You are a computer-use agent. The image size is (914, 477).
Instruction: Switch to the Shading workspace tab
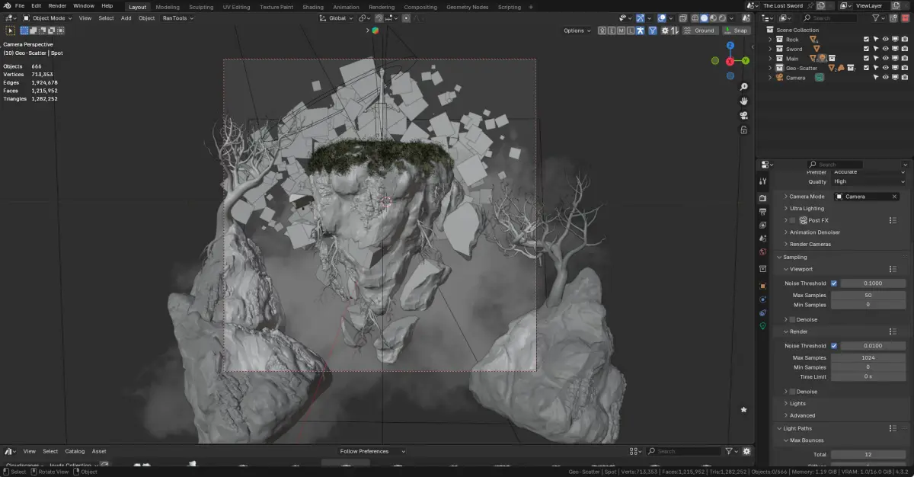[x=312, y=7]
